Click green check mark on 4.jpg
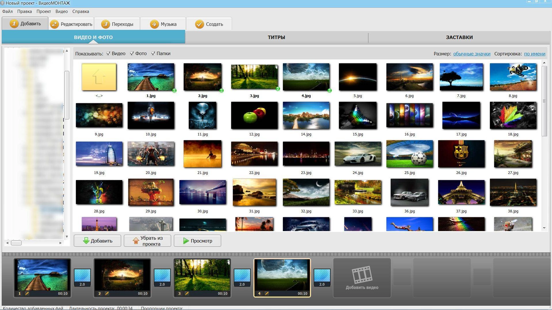Image resolution: width=552 pixels, height=310 pixels. tap(329, 90)
